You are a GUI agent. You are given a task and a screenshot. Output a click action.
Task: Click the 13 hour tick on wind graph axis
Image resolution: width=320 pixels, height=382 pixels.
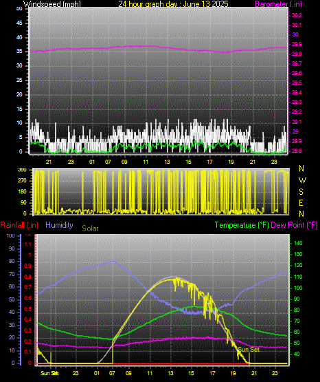point(167,162)
